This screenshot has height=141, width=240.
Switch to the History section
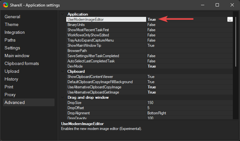click(x=11, y=79)
